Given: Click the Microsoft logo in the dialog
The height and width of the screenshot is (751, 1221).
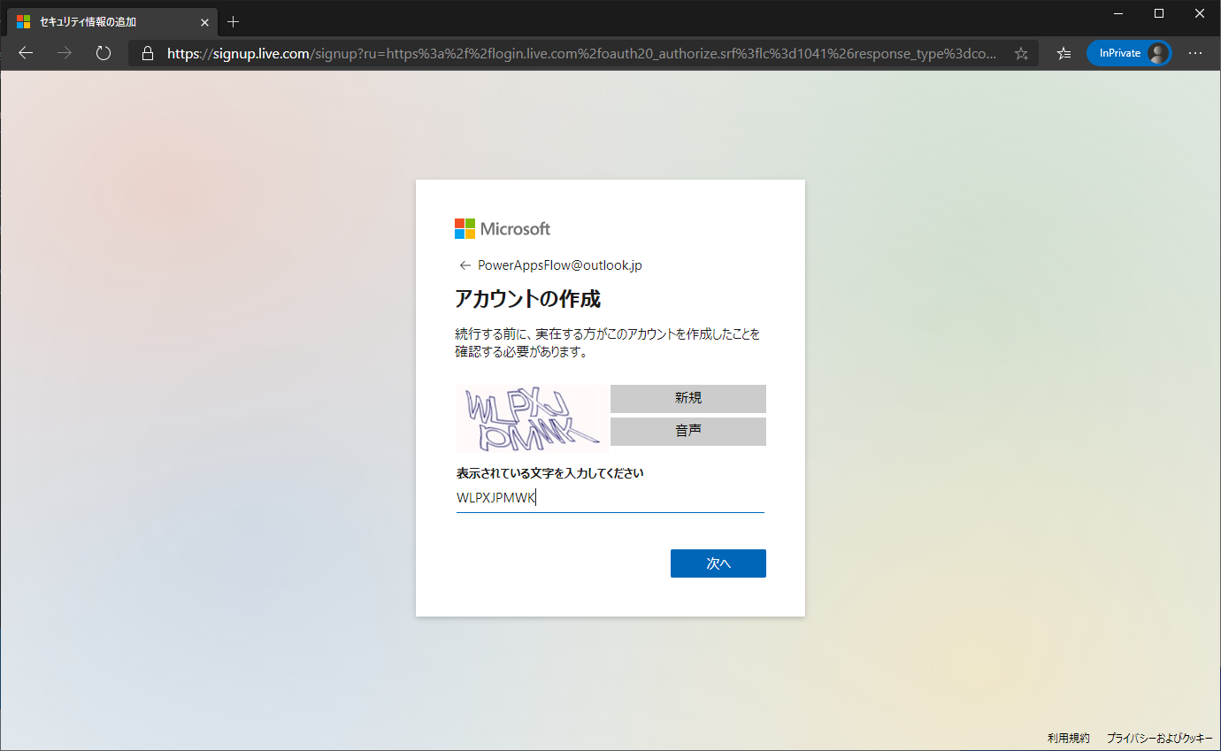Looking at the screenshot, I should click(503, 229).
